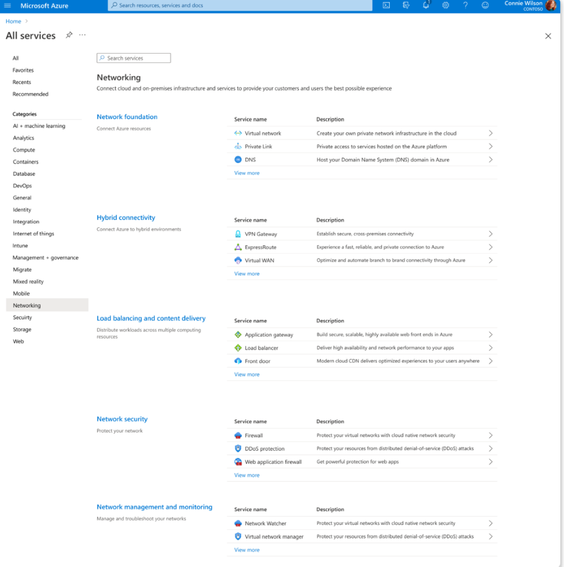The width and height of the screenshot is (564, 567).
Task: View more under Hybrid connectivity
Action: click(246, 274)
